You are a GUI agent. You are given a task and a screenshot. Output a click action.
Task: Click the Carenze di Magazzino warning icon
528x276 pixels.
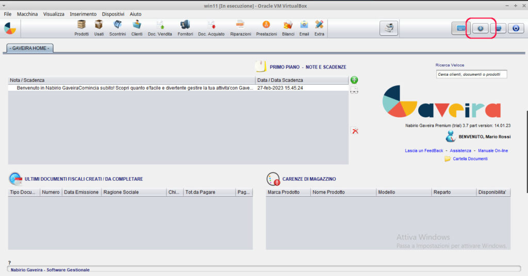273,179
